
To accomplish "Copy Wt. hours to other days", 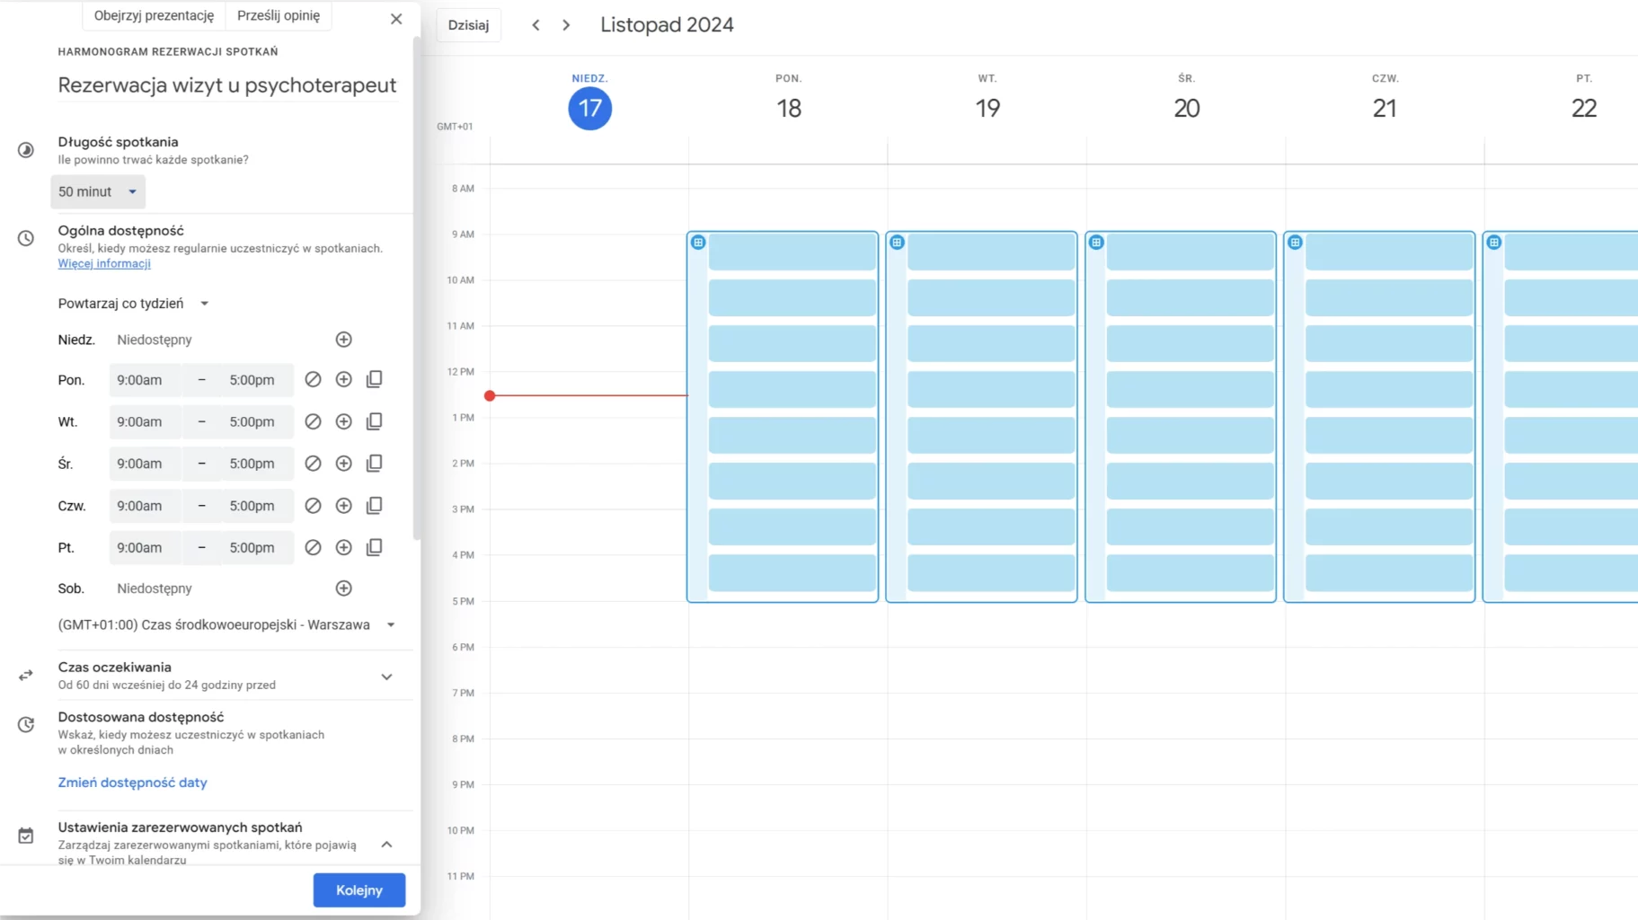I will (x=375, y=421).
